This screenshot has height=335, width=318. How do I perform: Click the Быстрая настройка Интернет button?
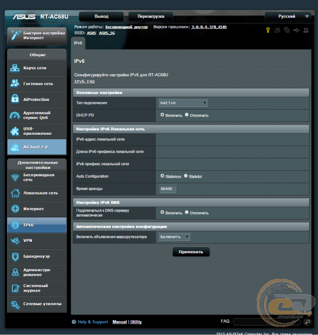pyautogui.click(x=37, y=35)
